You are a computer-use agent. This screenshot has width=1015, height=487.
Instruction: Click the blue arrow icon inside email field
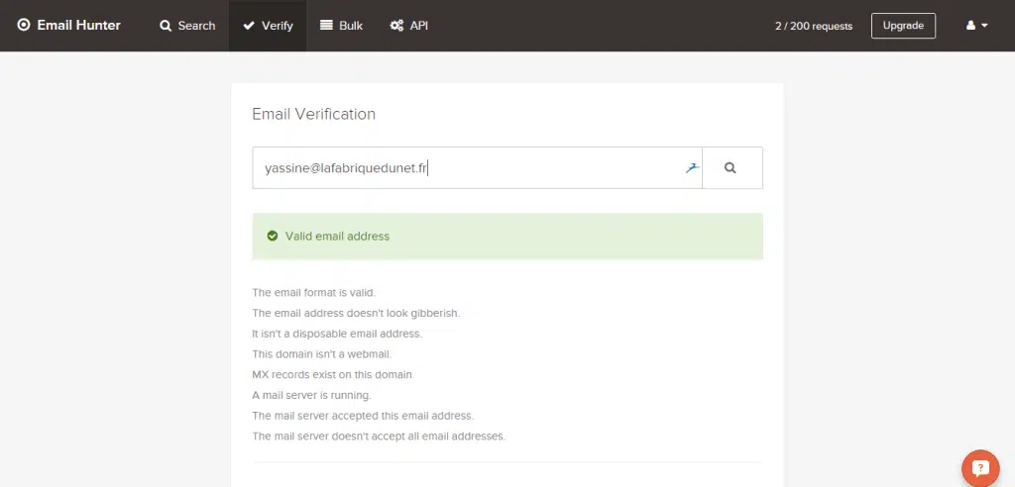(692, 167)
